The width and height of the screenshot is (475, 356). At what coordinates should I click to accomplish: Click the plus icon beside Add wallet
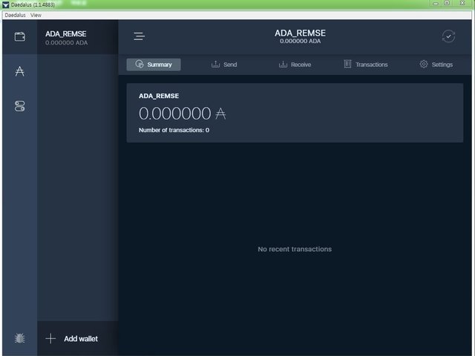pyautogui.click(x=50, y=338)
